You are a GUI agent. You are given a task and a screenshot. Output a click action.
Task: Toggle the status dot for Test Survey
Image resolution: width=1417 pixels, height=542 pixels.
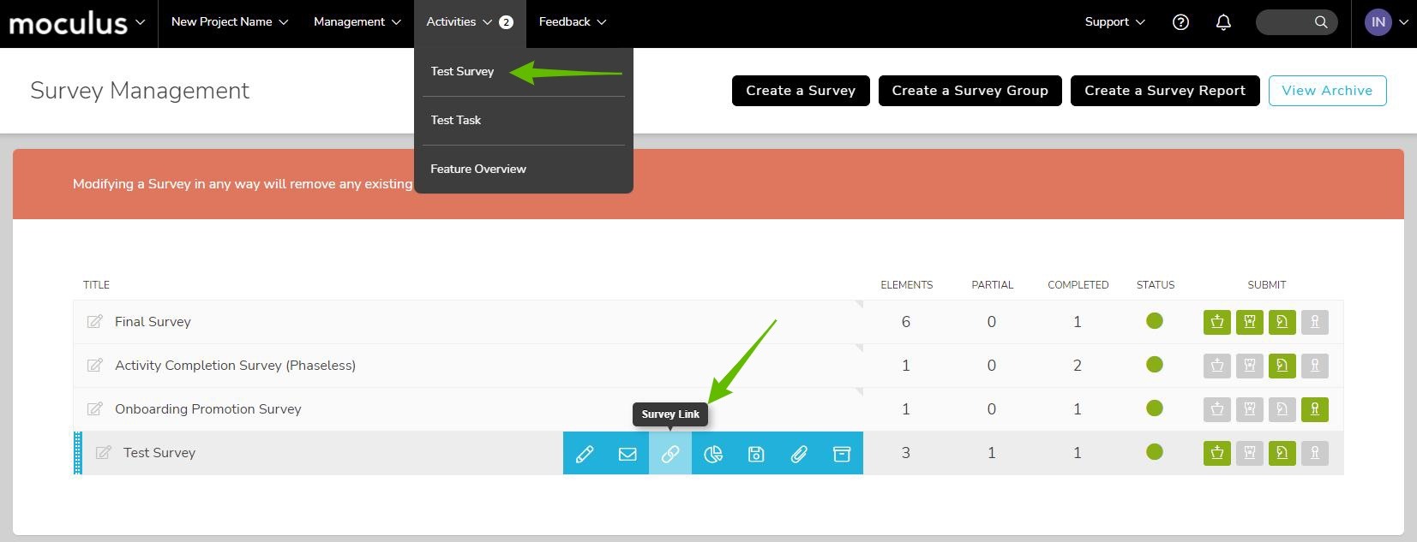(1155, 452)
